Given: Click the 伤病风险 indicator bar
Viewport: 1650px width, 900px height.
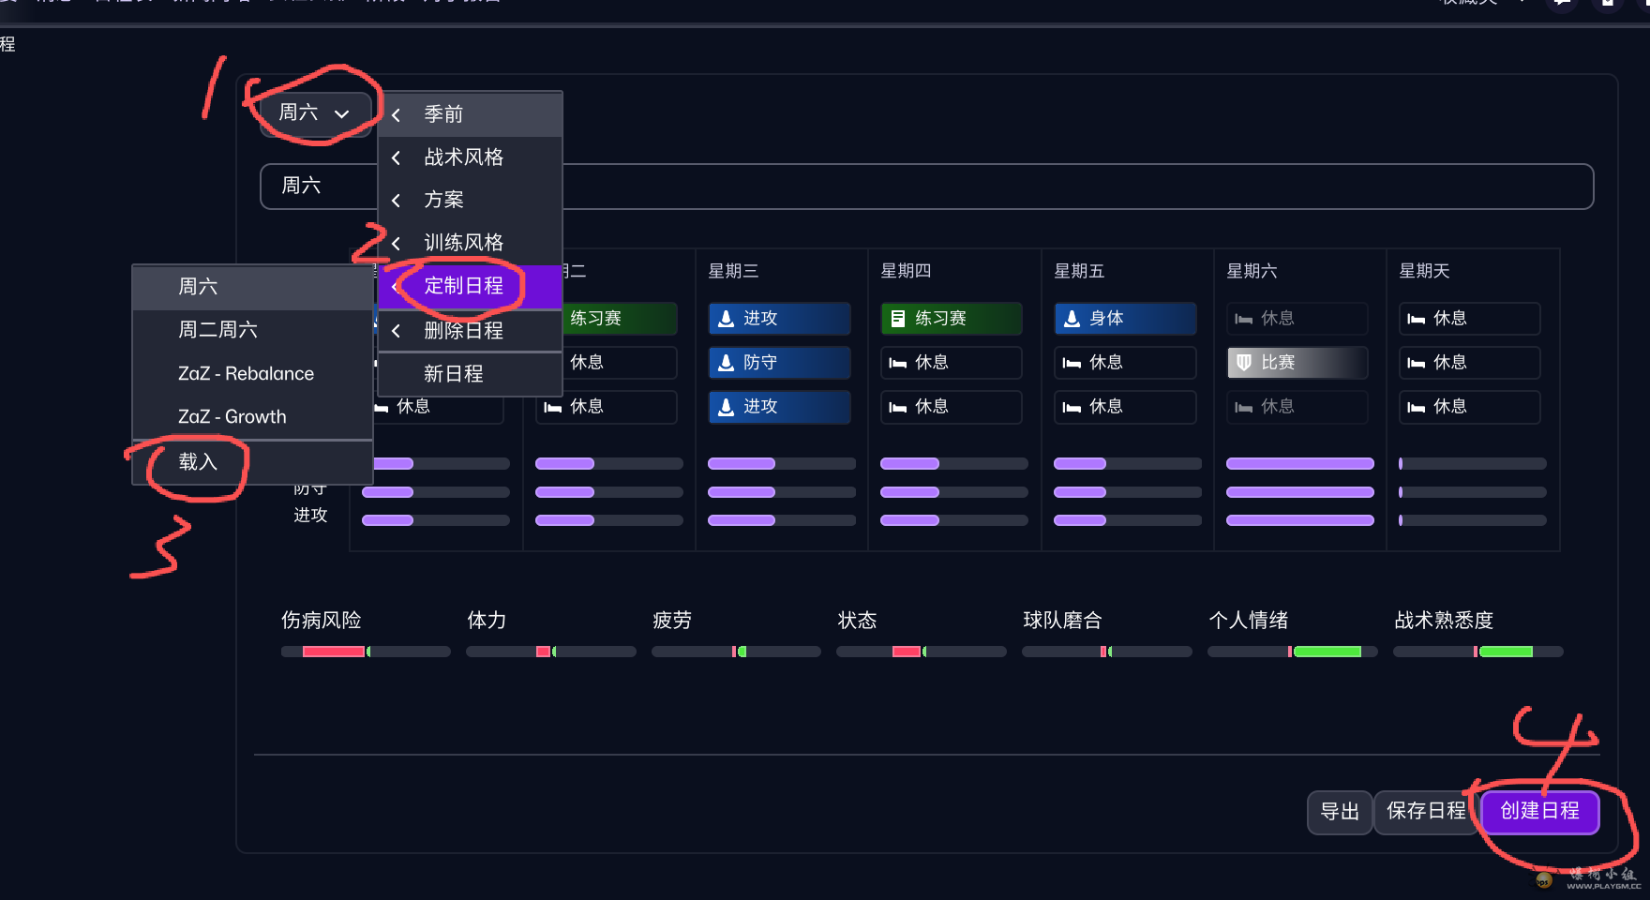Looking at the screenshot, I should (x=366, y=652).
